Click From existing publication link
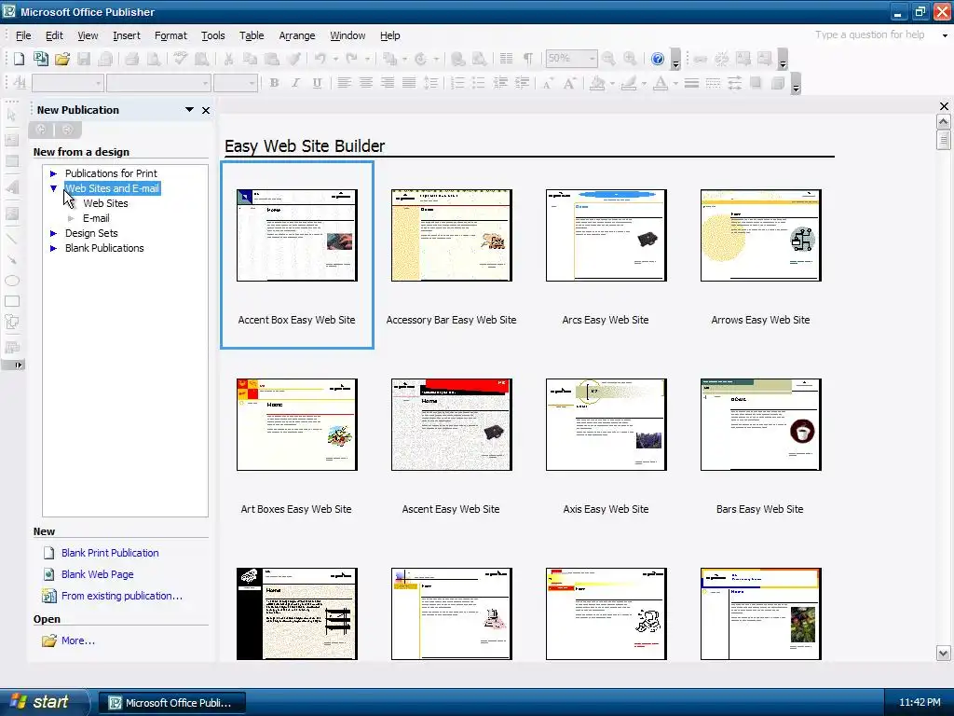Viewport: 954px width, 716px height. pyautogui.click(x=122, y=596)
